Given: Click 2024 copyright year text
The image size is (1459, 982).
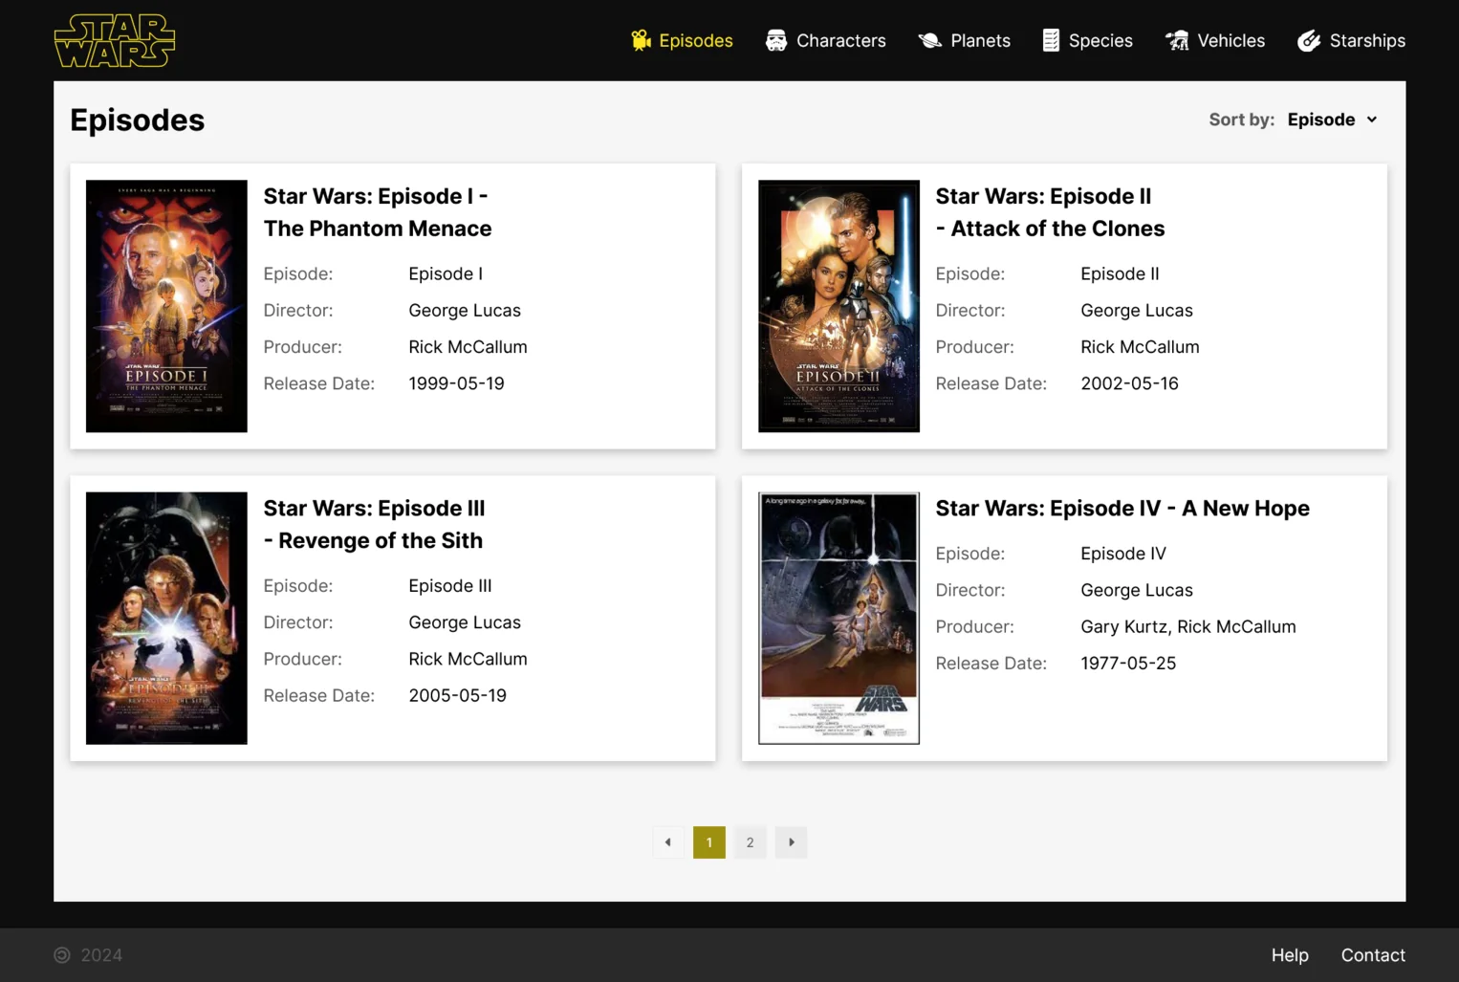Looking at the screenshot, I should (x=101, y=955).
